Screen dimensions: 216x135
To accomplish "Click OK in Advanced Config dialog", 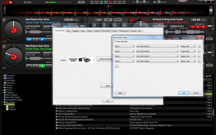I will pos(184,93).
